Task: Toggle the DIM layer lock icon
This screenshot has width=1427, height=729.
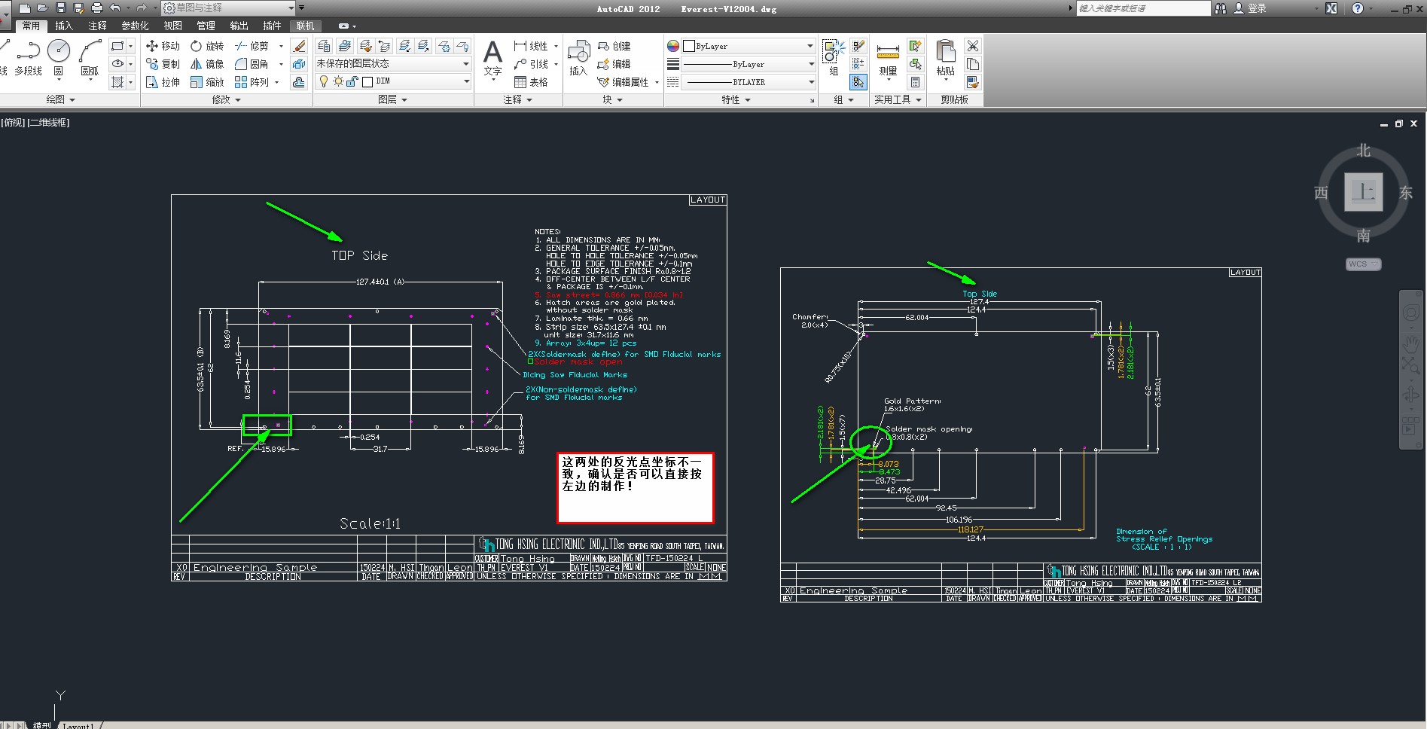Action: [352, 81]
